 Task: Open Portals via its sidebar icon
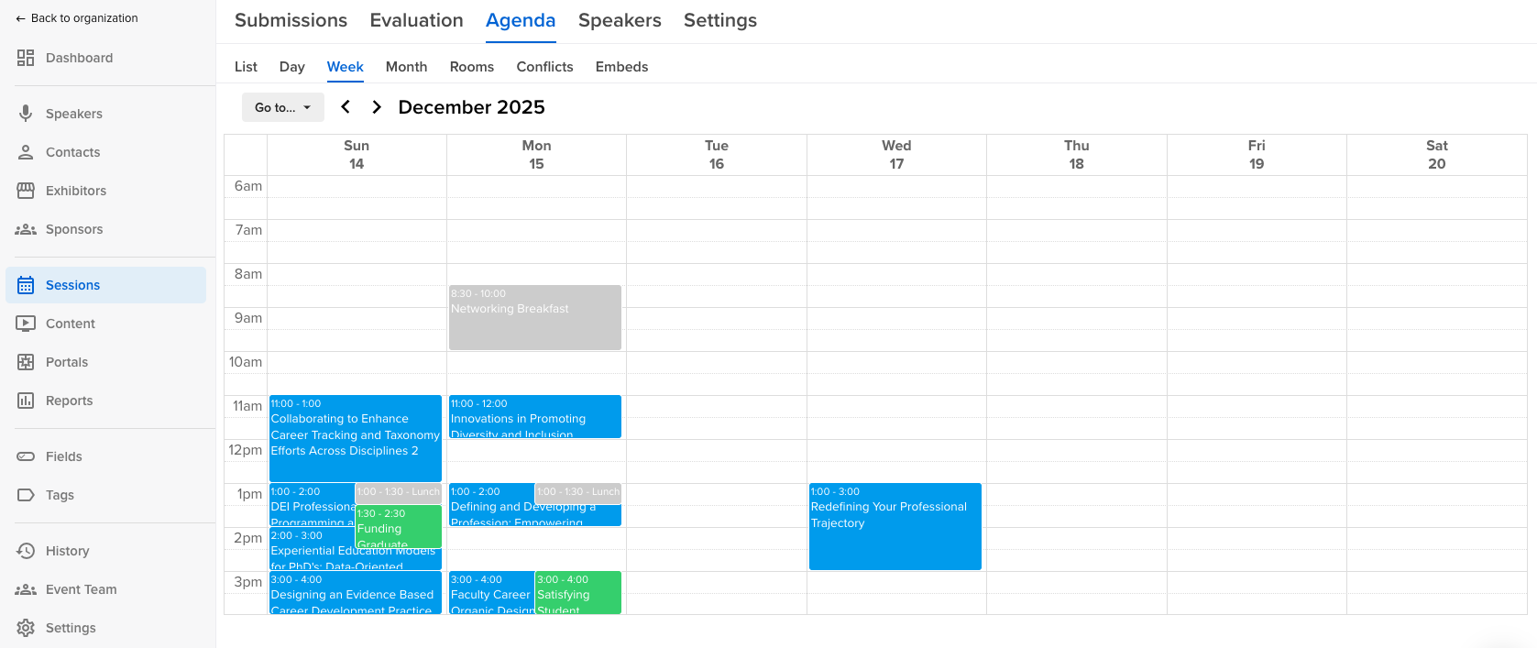[26, 362]
